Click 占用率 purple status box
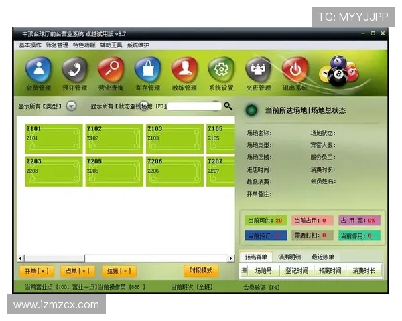 pyautogui.click(x=359, y=221)
